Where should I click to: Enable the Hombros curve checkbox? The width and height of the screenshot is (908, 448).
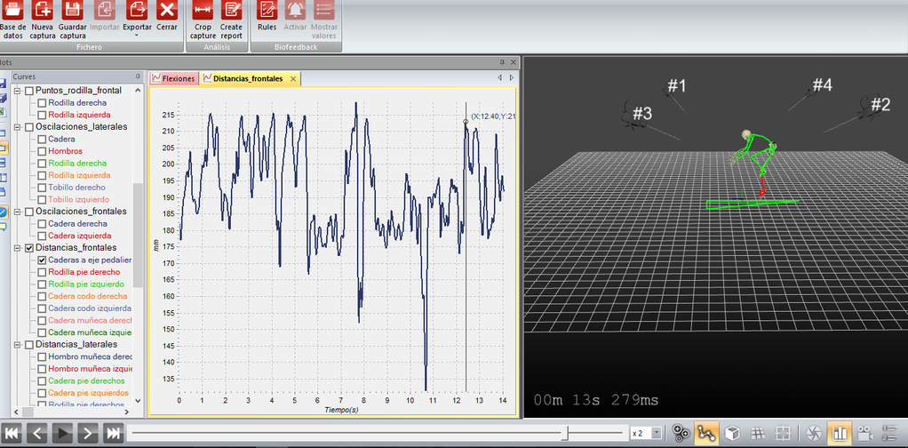[x=42, y=151]
